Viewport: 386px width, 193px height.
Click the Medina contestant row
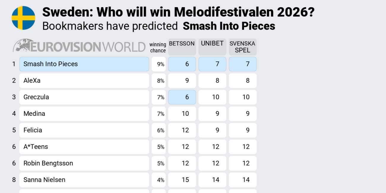(x=84, y=114)
